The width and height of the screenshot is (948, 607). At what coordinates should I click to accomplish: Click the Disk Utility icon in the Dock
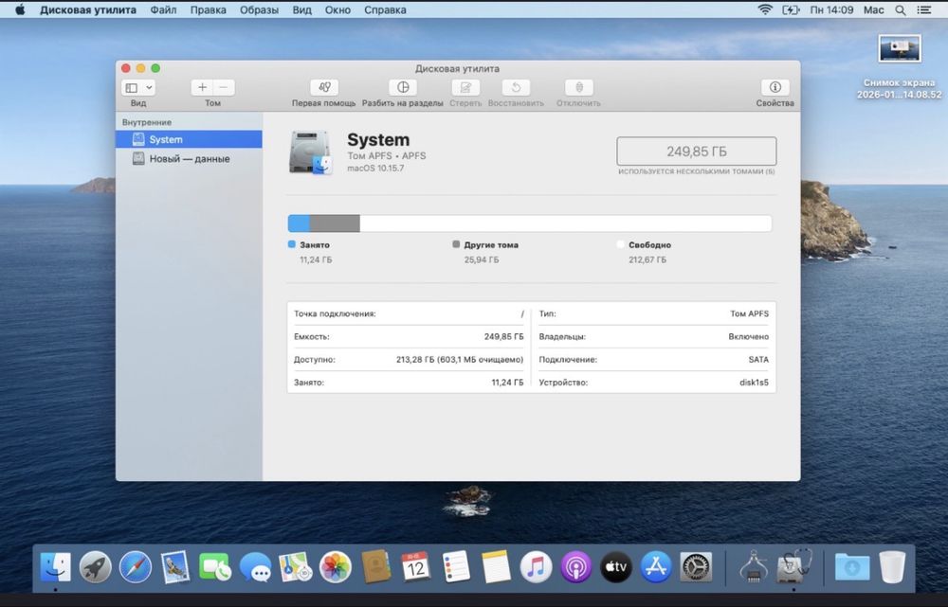click(793, 567)
